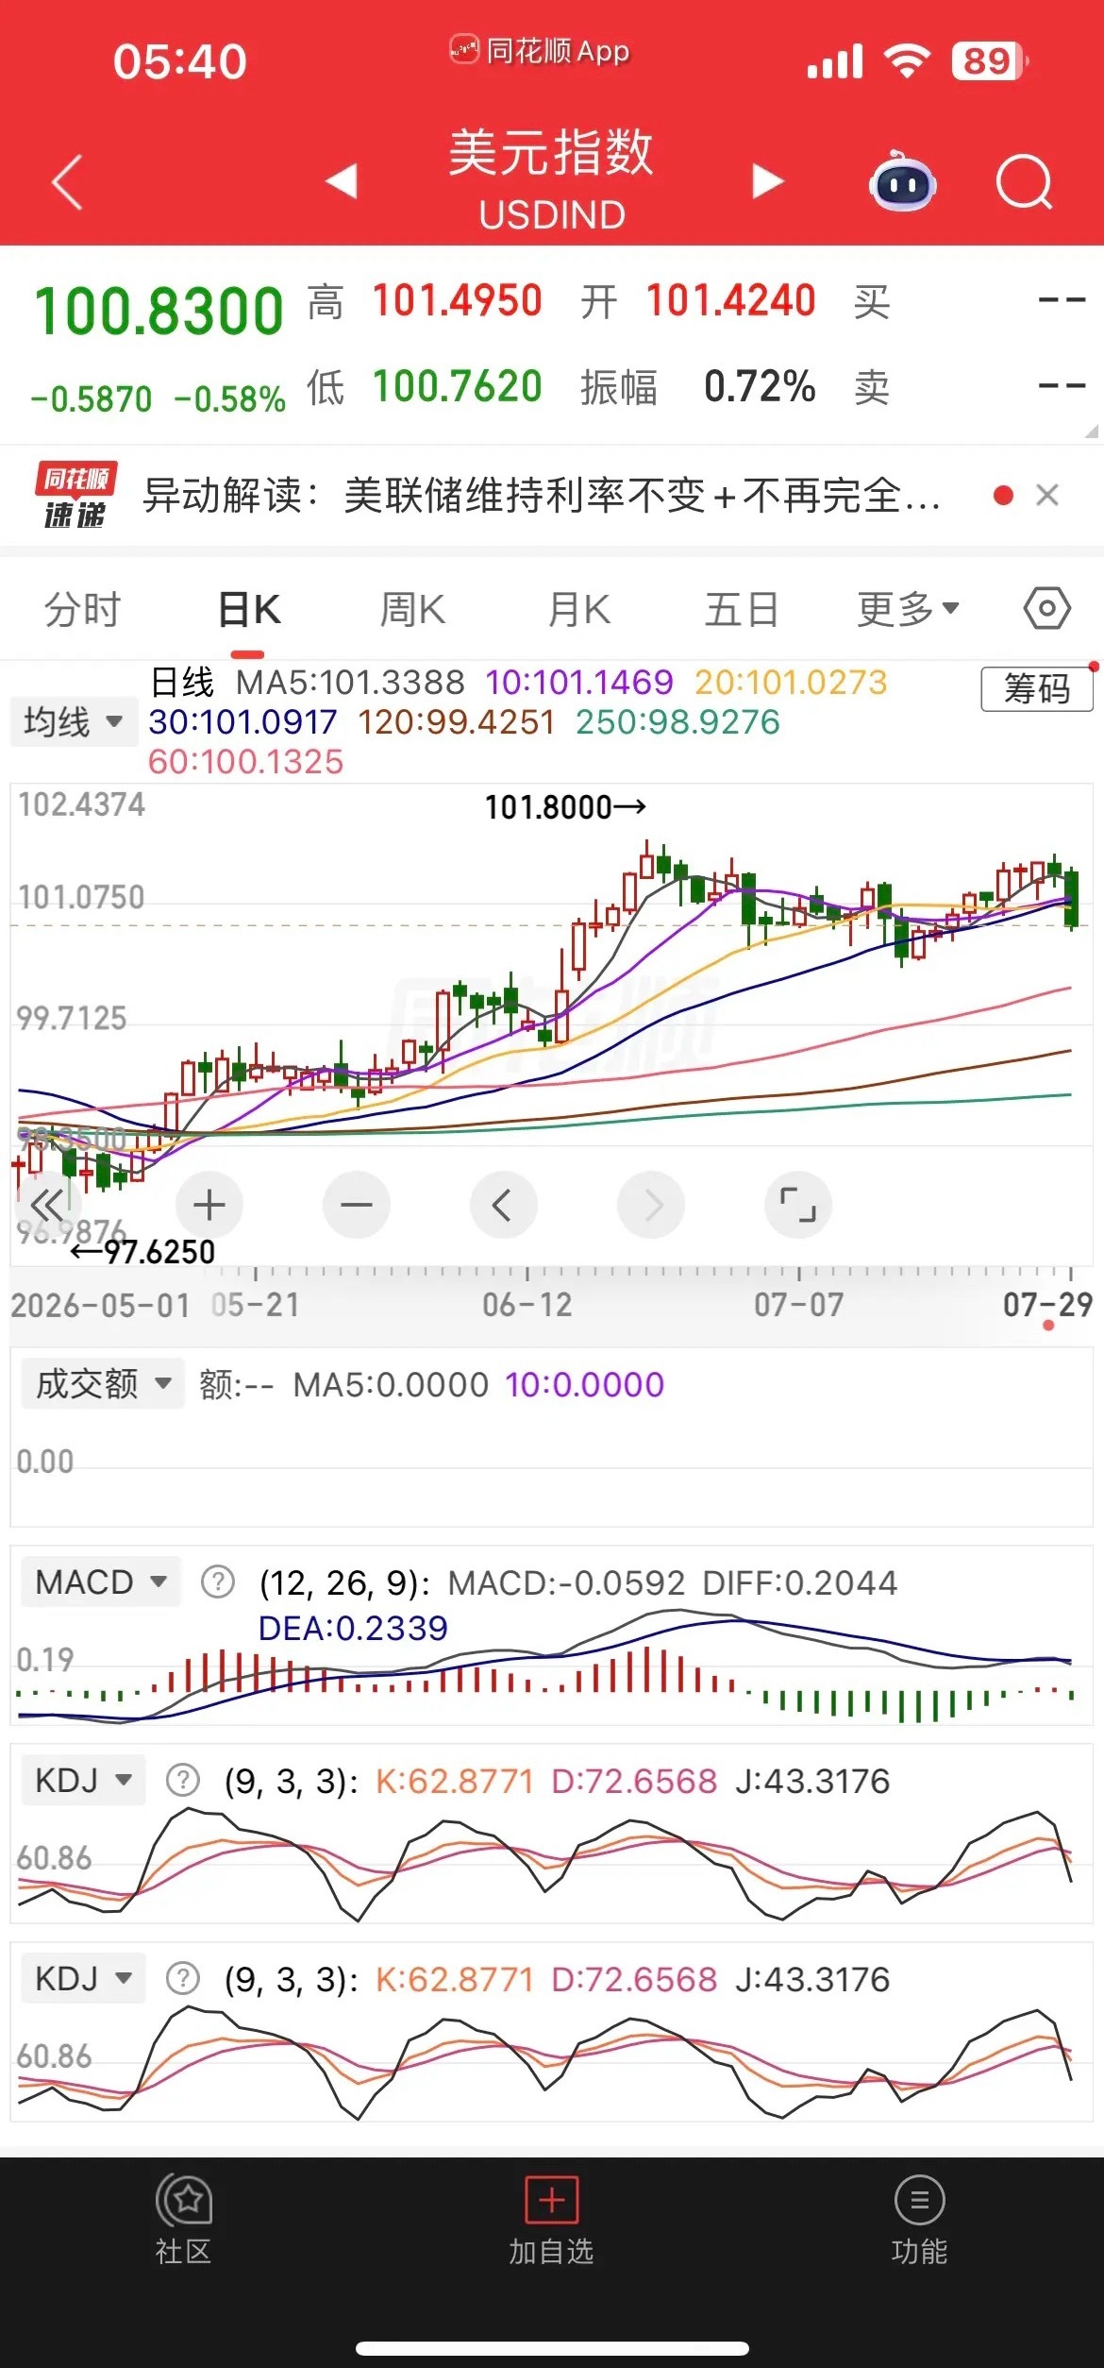The width and height of the screenshot is (1104, 2368).
Task: Toggle the 筹码 chip distribution button
Action: click(x=1036, y=688)
